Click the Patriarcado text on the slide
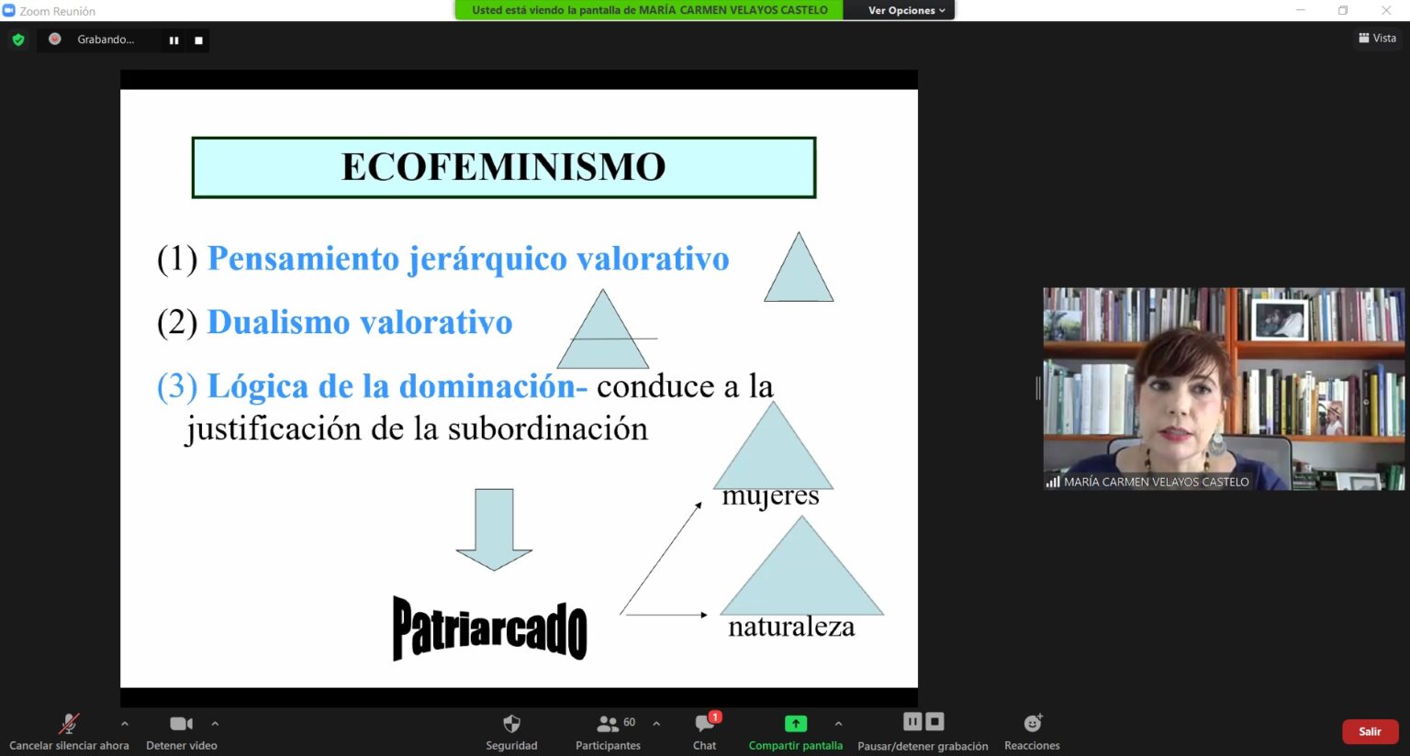1410x756 pixels. [x=489, y=629]
